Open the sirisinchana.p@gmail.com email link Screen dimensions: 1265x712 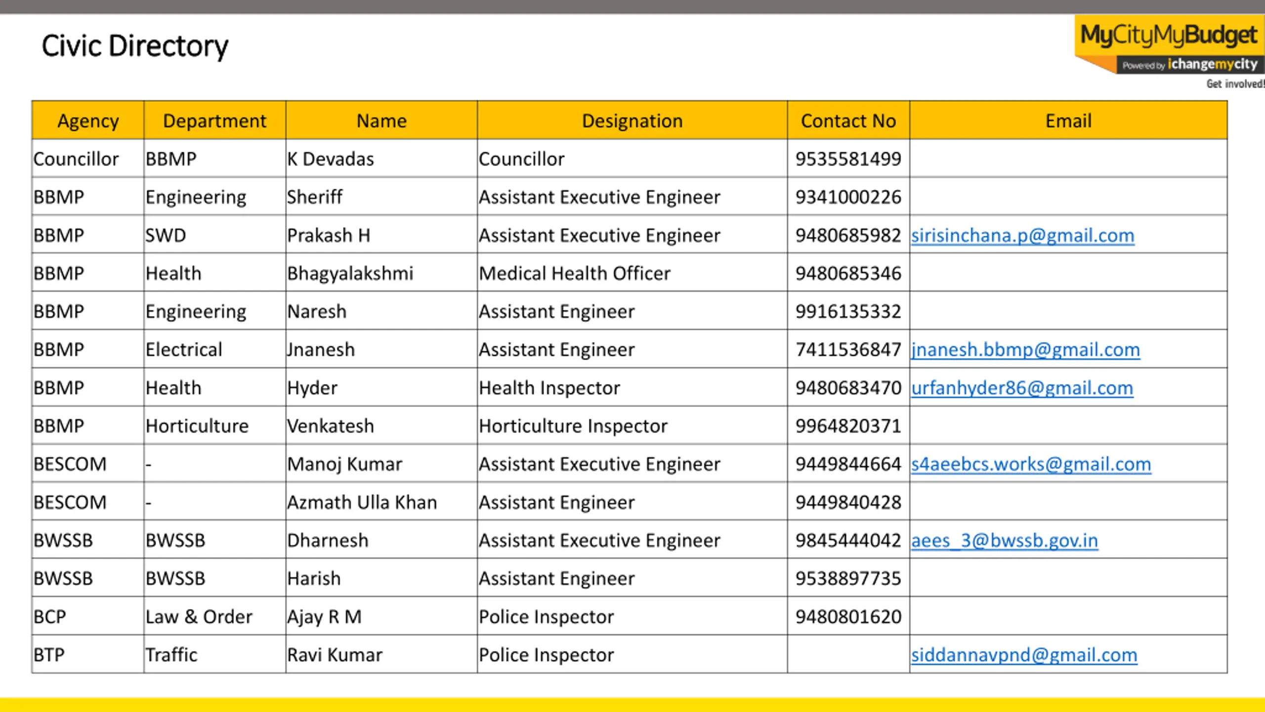click(1022, 235)
